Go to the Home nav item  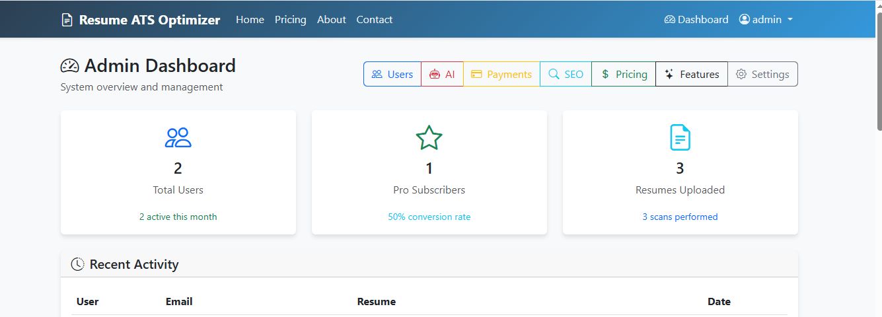[250, 20]
